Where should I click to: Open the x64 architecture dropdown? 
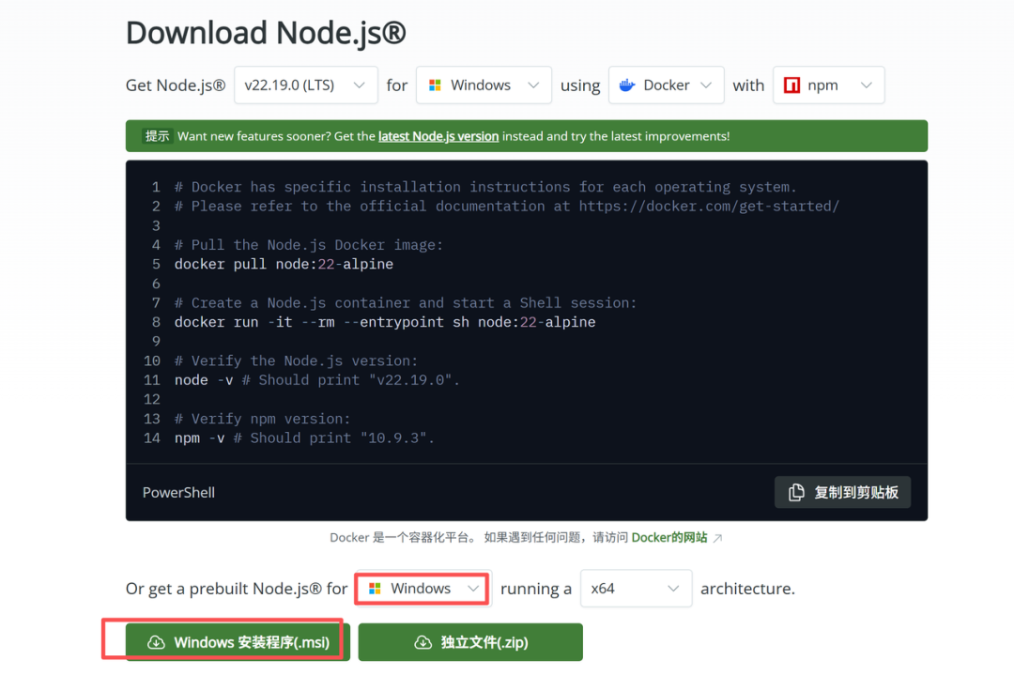637,589
